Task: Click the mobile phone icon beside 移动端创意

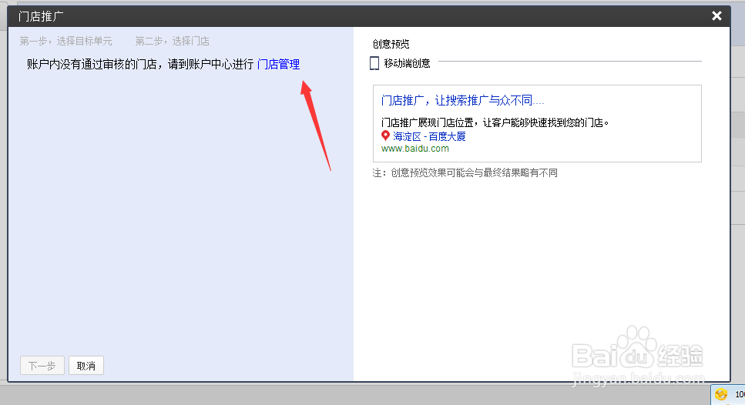Action: pos(374,63)
